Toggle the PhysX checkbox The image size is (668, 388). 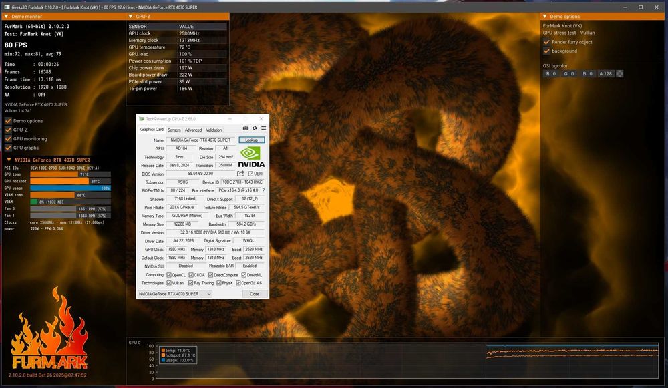tap(219, 283)
